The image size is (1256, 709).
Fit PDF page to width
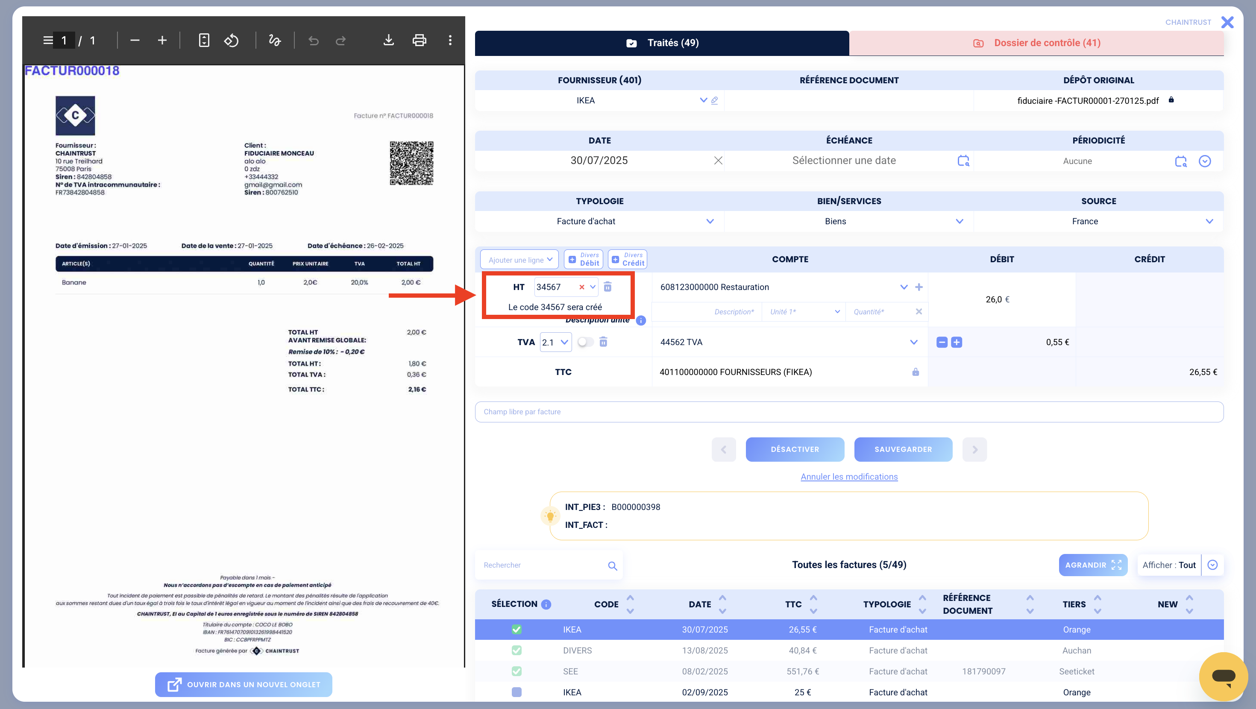204,41
